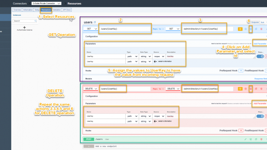The image size is (267, 150).
Task: Toggle the Required switch in DELETE parameters
Action: [260, 116]
